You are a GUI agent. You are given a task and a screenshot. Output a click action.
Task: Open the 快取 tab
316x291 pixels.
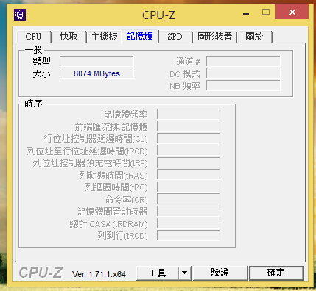(69, 37)
